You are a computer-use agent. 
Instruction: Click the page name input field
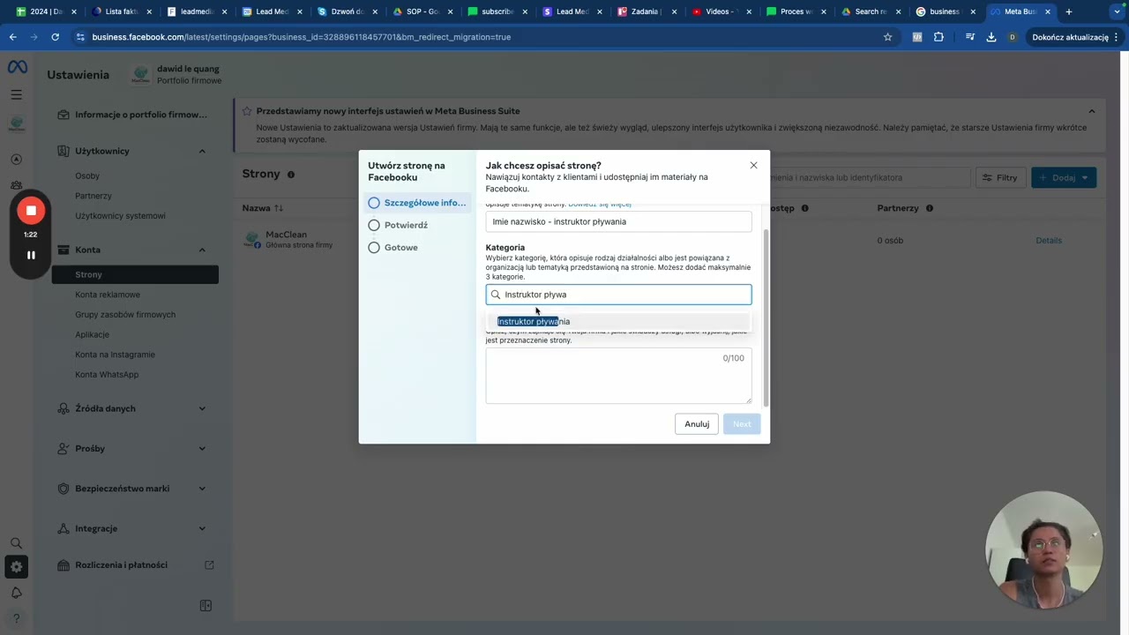click(x=618, y=221)
